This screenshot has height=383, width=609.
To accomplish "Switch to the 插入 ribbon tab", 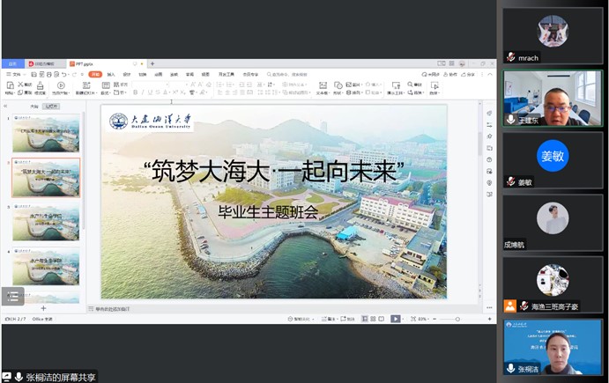I will 111,75.
